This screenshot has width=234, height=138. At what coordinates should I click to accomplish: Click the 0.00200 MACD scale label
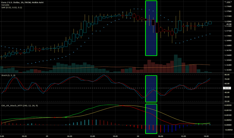228,105
